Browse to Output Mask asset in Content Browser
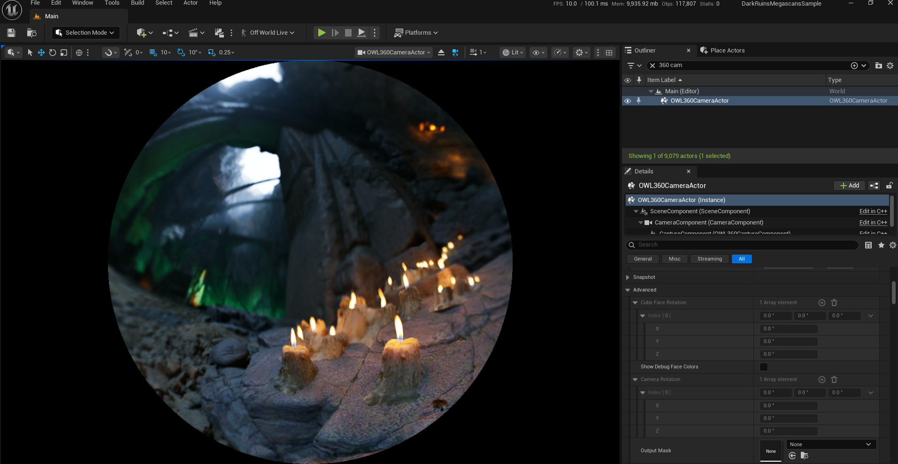The height and width of the screenshot is (464, 898). point(804,456)
